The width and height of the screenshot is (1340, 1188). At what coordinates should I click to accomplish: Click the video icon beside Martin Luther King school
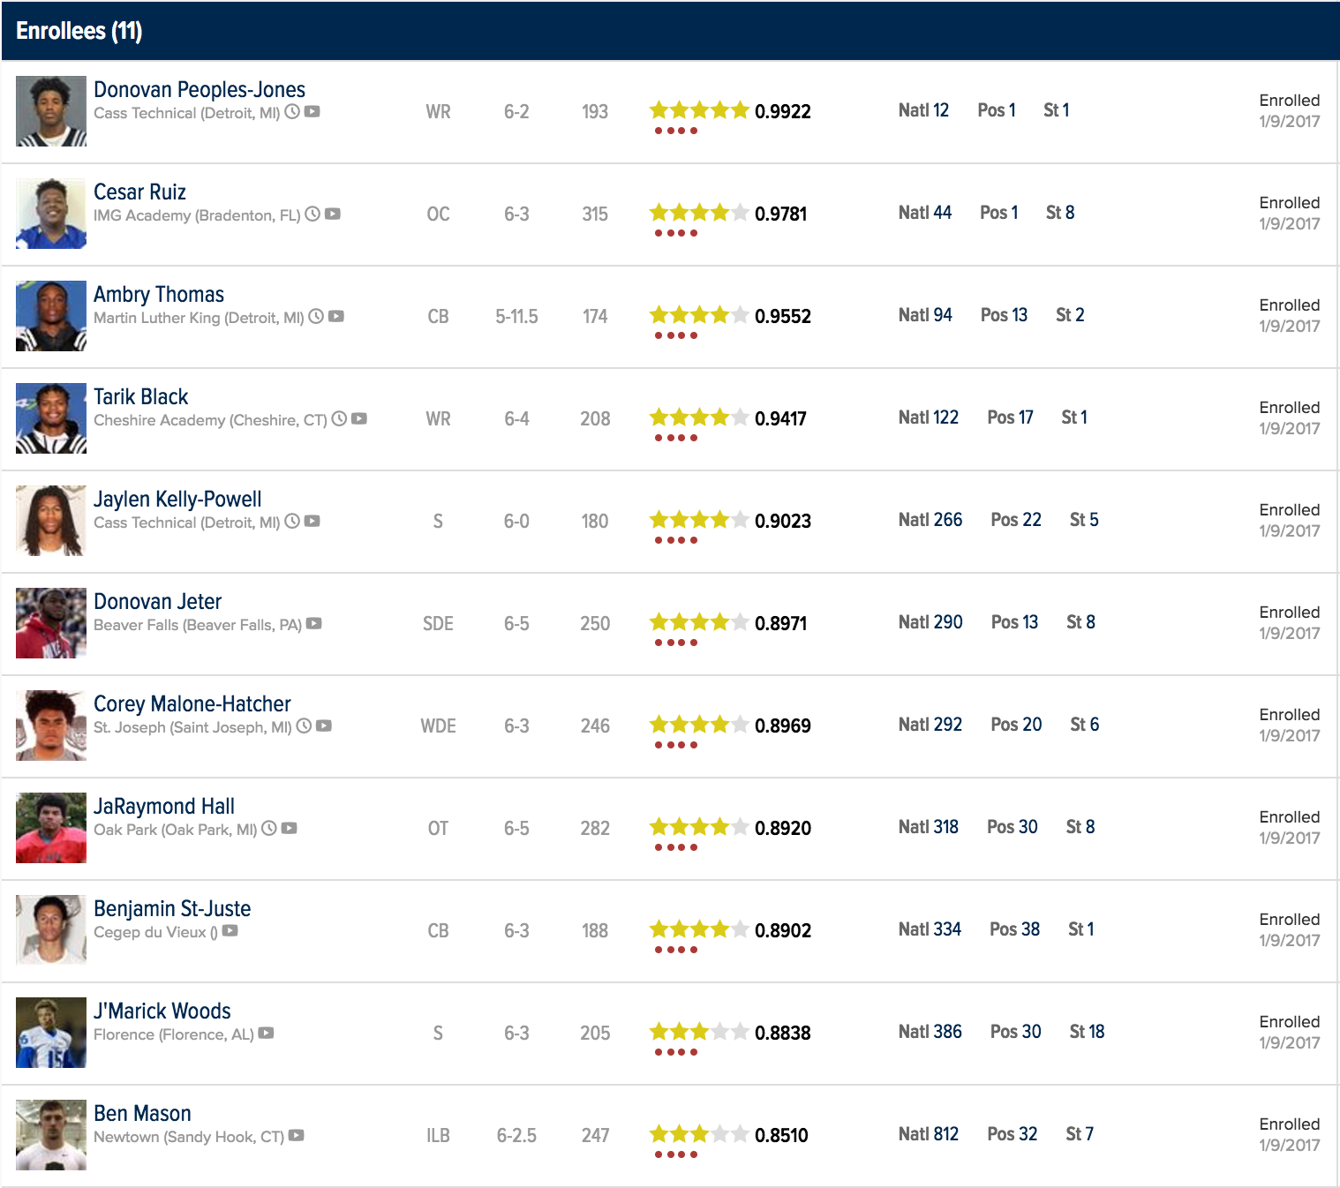(336, 317)
